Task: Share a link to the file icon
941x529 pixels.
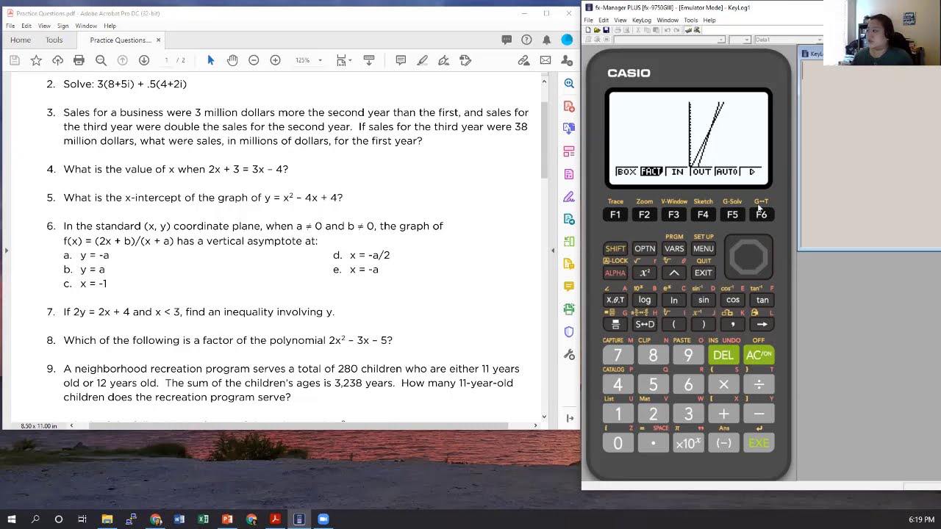Action: pyautogui.click(x=523, y=60)
